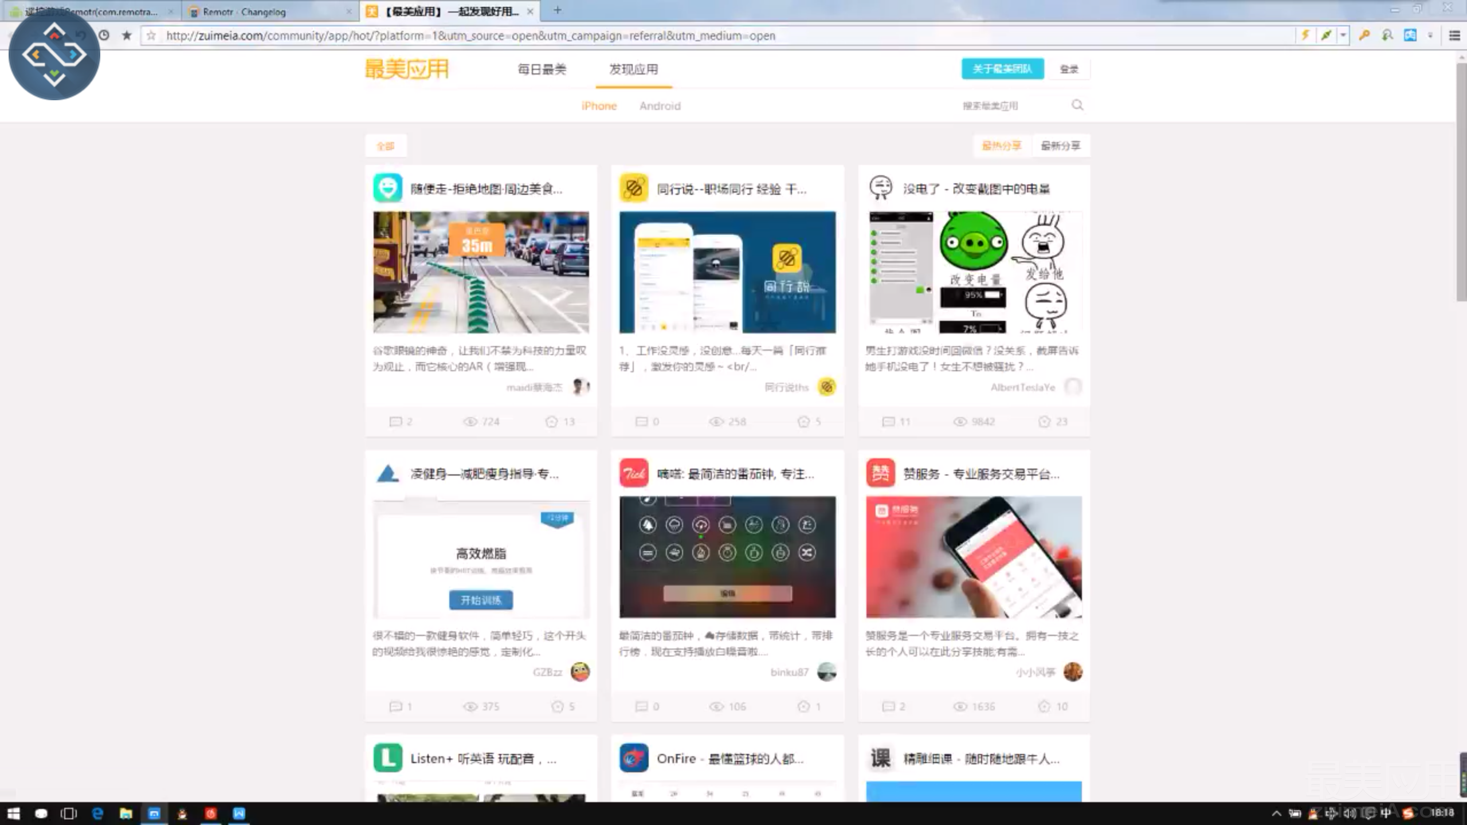
Task: Expand the 全部 category filter
Action: [x=386, y=146]
